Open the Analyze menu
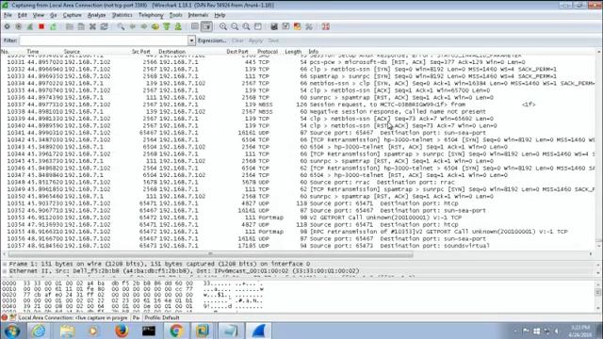The image size is (603, 339). click(x=96, y=15)
